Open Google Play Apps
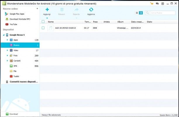 click(17, 14)
